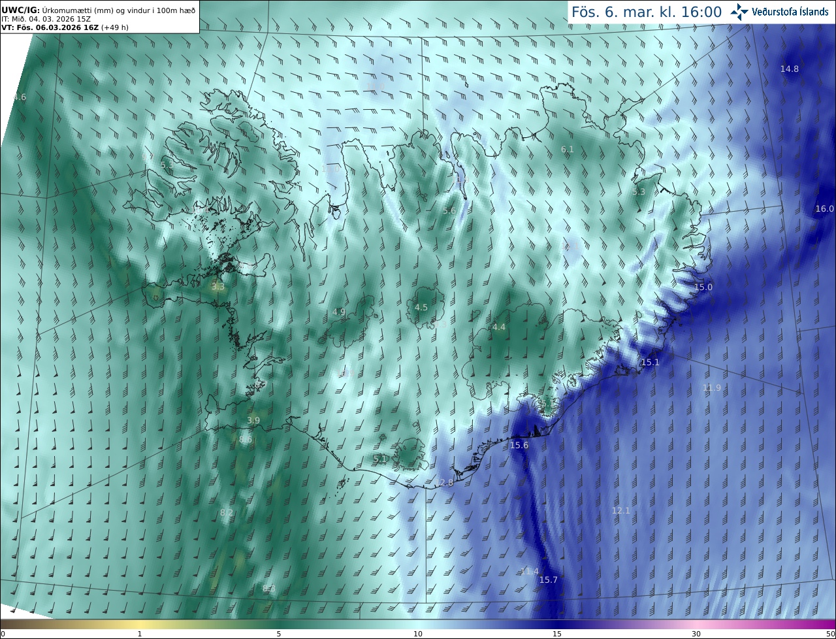Click the 15.6 value on the map
This screenshot has width=836, height=639.
(519, 445)
